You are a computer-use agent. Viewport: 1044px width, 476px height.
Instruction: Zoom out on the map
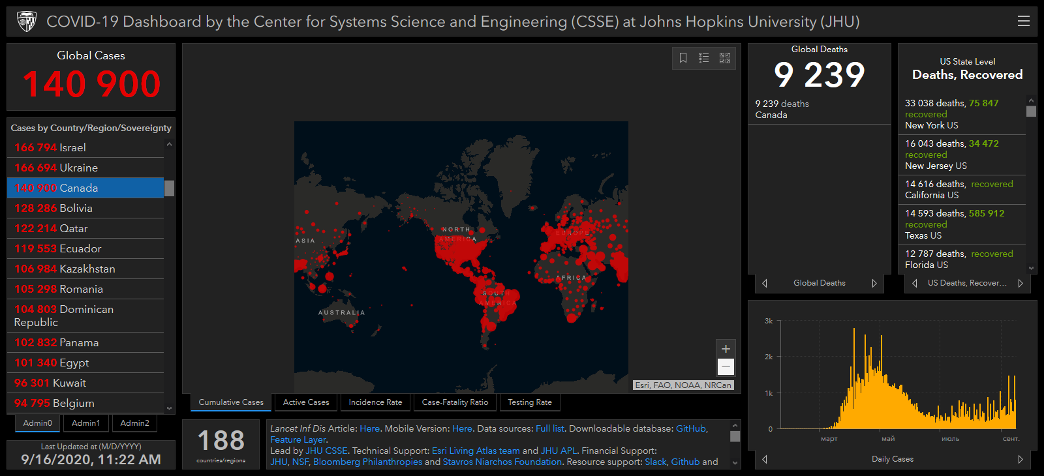726,366
